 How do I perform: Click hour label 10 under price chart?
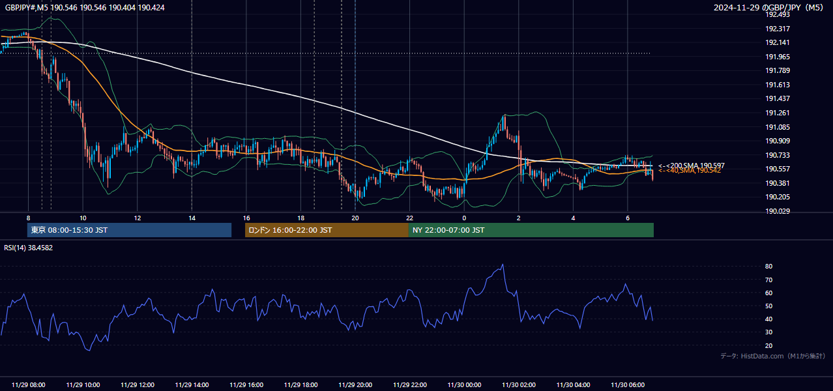click(x=83, y=218)
